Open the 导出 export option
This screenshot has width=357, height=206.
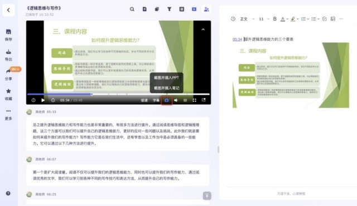click(x=8, y=55)
